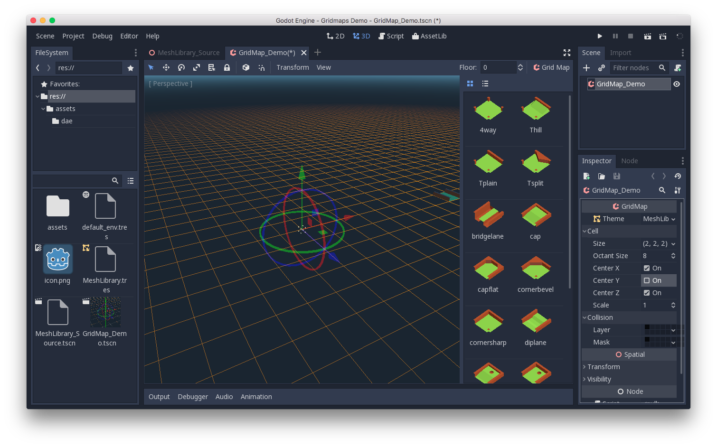Open the Debugger bottom panel
Viewport: 717px width, 447px height.
pyautogui.click(x=193, y=397)
